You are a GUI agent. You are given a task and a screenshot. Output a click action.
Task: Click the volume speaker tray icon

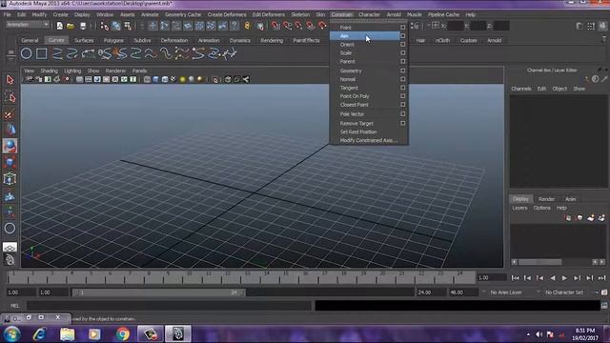539,334
